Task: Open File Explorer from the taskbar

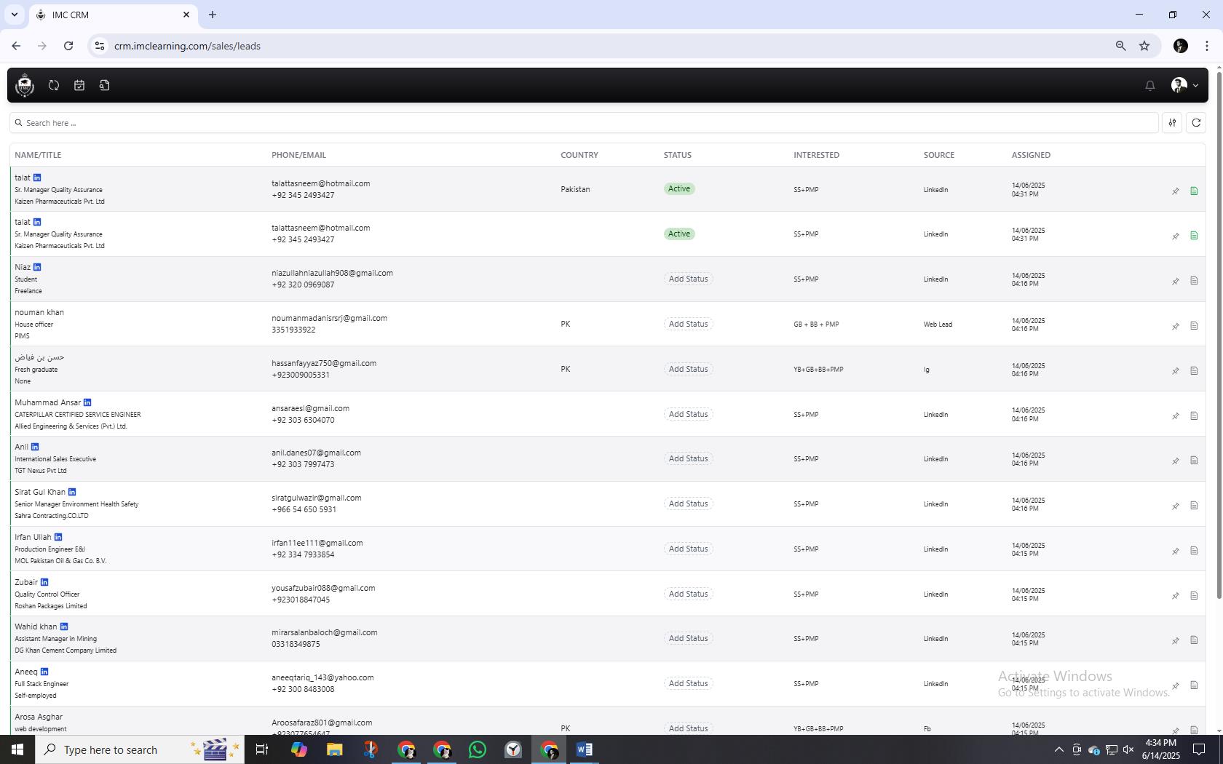Action: [x=334, y=749]
